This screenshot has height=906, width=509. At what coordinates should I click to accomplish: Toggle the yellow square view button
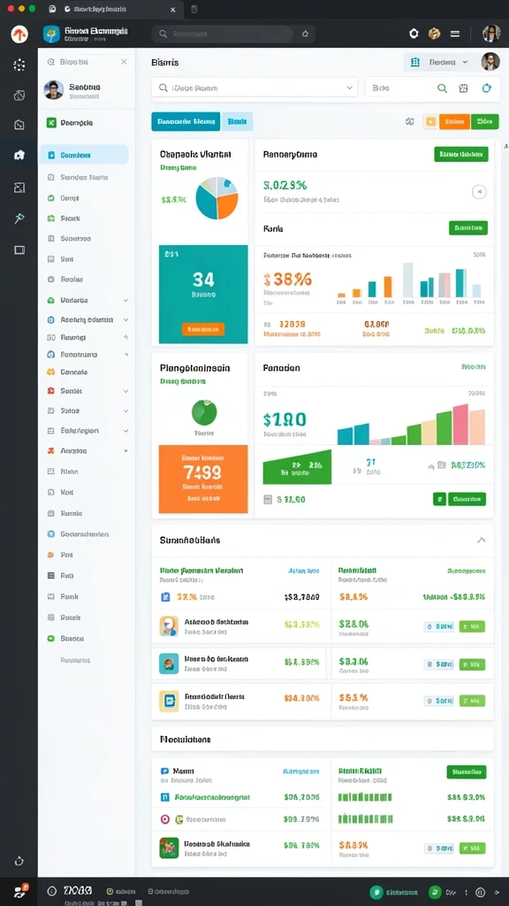(x=430, y=121)
